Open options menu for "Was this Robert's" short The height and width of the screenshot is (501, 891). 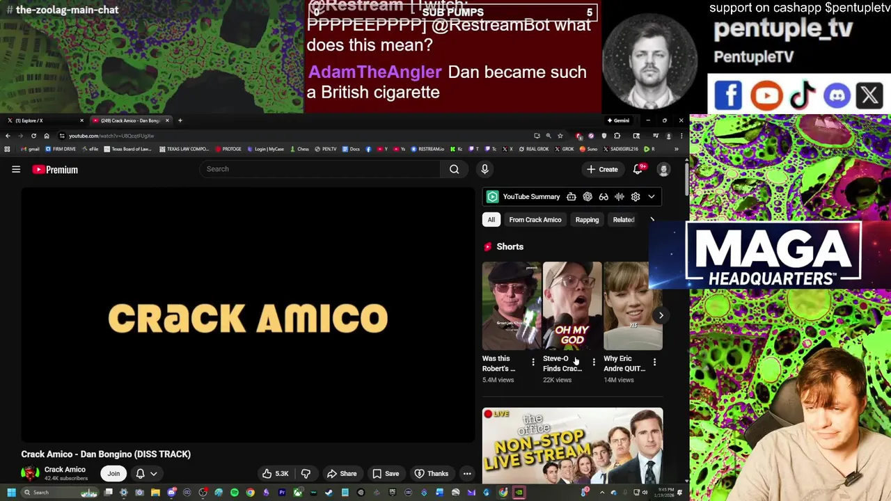533,363
